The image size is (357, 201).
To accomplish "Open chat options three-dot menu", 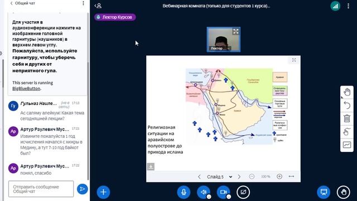I will (83, 3).
